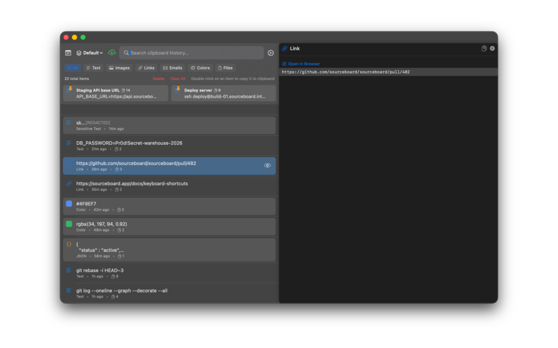Image resolution: width=558 pixels, height=348 pixels.
Task: Click the red Delete button
Action: click(x=159, y=79)
